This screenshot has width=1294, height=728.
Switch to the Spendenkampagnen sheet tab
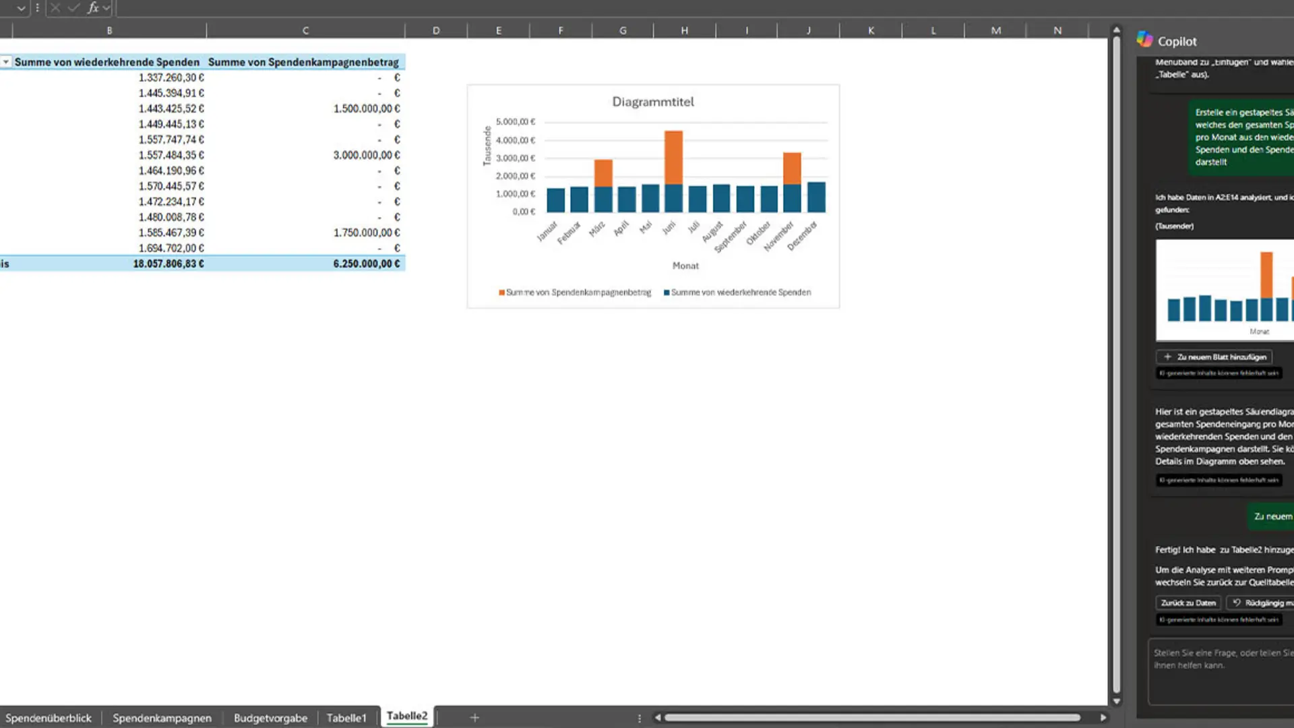point(162,718)
